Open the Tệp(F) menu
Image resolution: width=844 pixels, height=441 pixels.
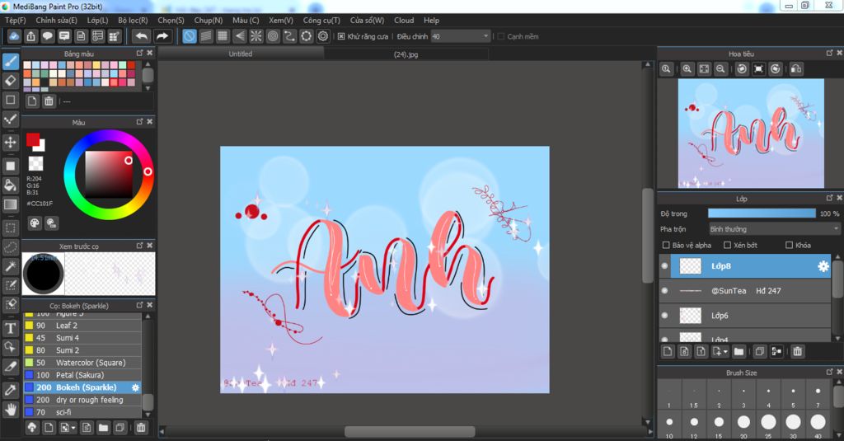pos(15,21)
